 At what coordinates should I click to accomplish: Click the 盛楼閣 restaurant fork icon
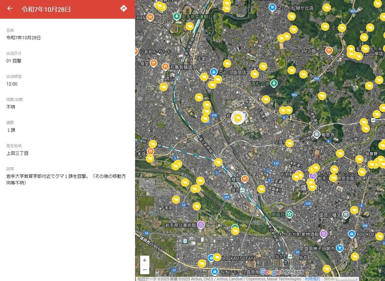[244, 179]
